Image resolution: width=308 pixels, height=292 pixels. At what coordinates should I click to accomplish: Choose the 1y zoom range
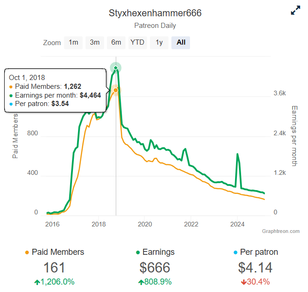(x=159, y=42)
